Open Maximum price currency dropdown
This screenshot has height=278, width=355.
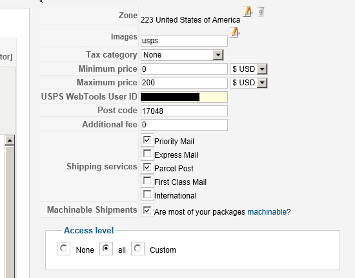click(x=249, y=83)
